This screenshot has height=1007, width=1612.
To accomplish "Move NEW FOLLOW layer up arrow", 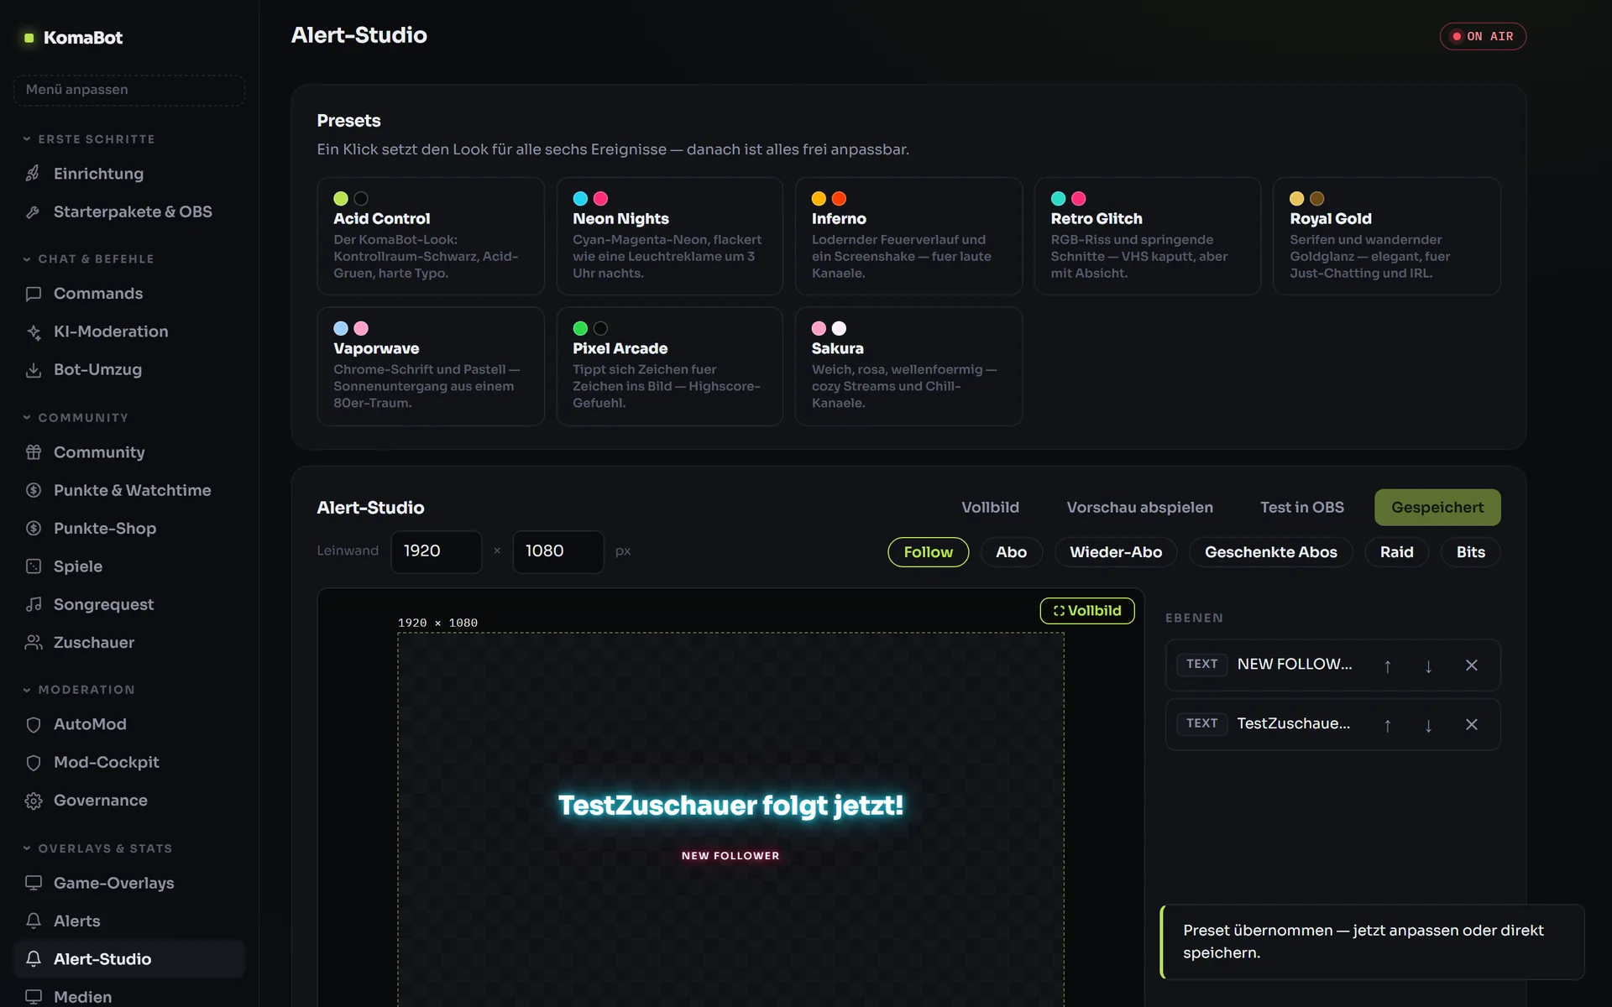I will point(1388,665).
